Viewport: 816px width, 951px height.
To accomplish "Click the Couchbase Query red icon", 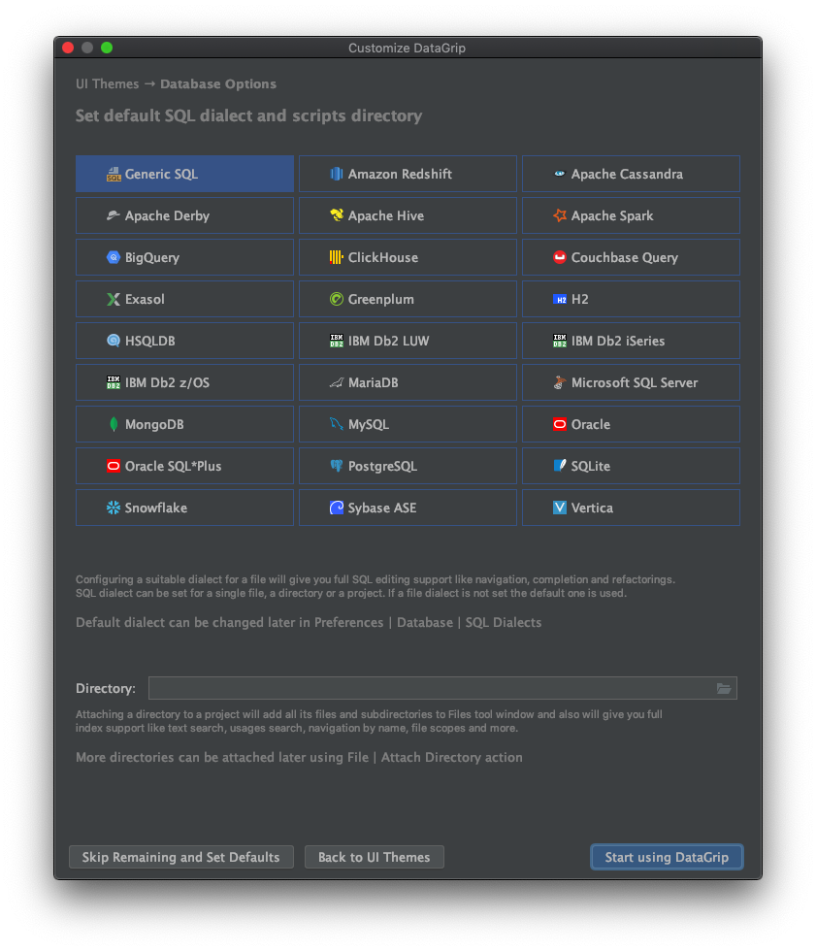I will tap(560, 257).
